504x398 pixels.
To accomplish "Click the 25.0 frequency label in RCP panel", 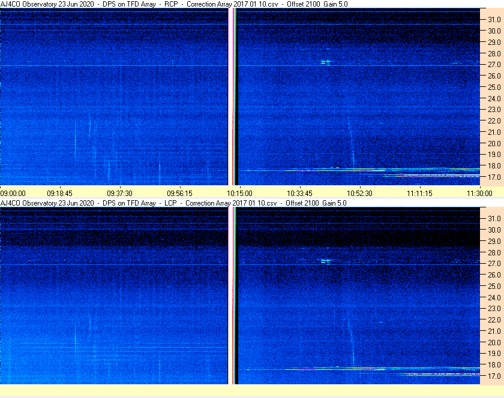I will tap(494, 87).
